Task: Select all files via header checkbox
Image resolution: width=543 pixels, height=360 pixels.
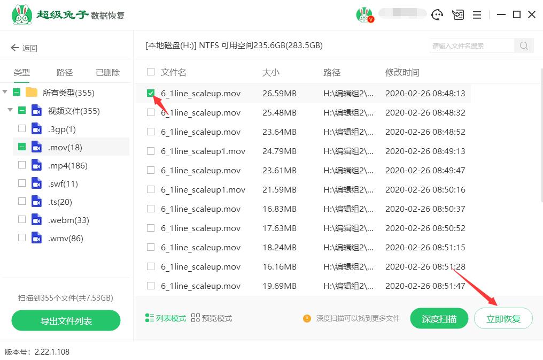Action: (x=151, y=72)
